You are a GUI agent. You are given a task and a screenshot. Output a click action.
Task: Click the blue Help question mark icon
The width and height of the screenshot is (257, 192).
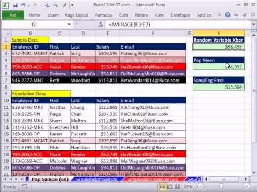pyautogui.click(x=228, y=15)
